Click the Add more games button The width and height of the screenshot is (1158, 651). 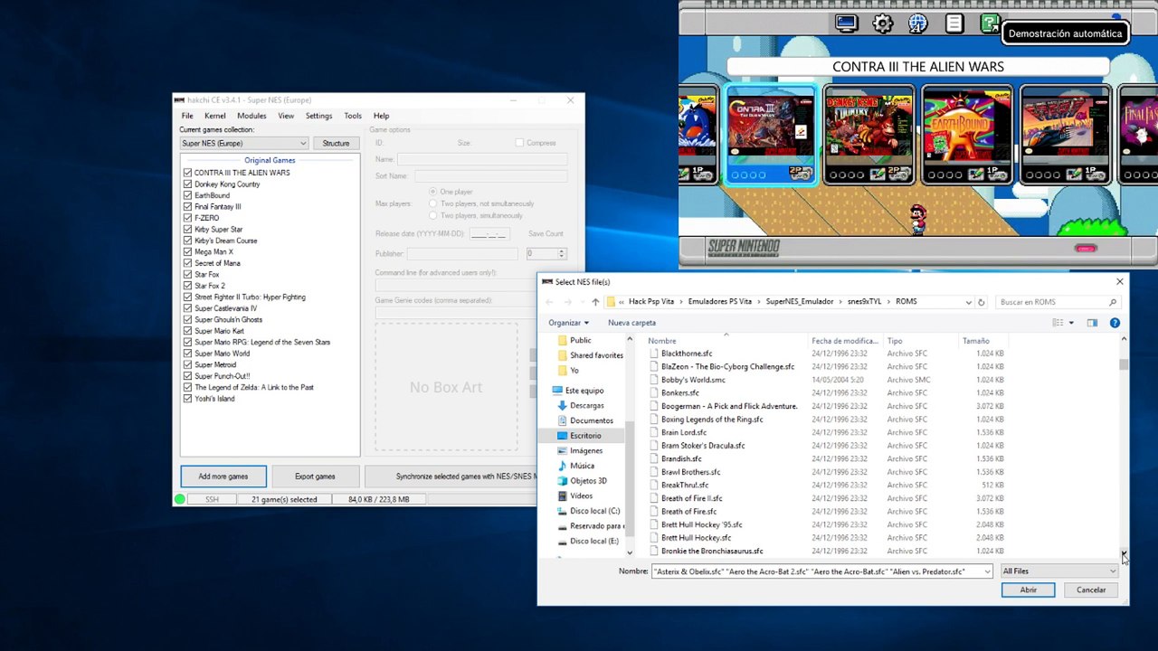[x=223, y=476]
